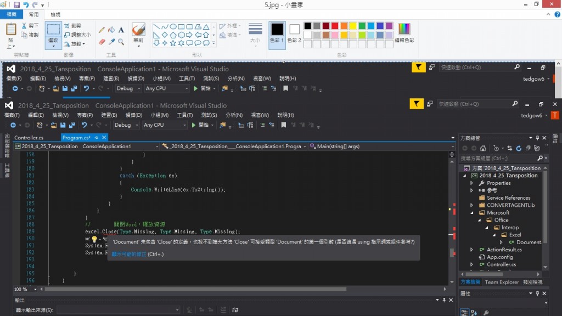Select the Fill with color bucket tool
The height and width of the screenshot is (316, 562).
(111, 30)
